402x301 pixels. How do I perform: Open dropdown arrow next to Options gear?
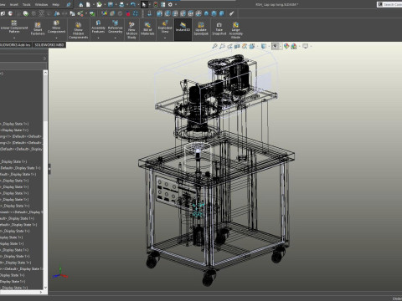tap(176, 4)
